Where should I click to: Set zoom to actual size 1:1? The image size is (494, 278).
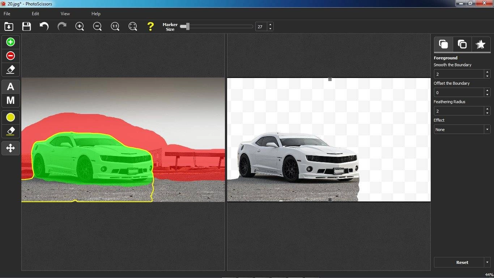pos(115,26)
